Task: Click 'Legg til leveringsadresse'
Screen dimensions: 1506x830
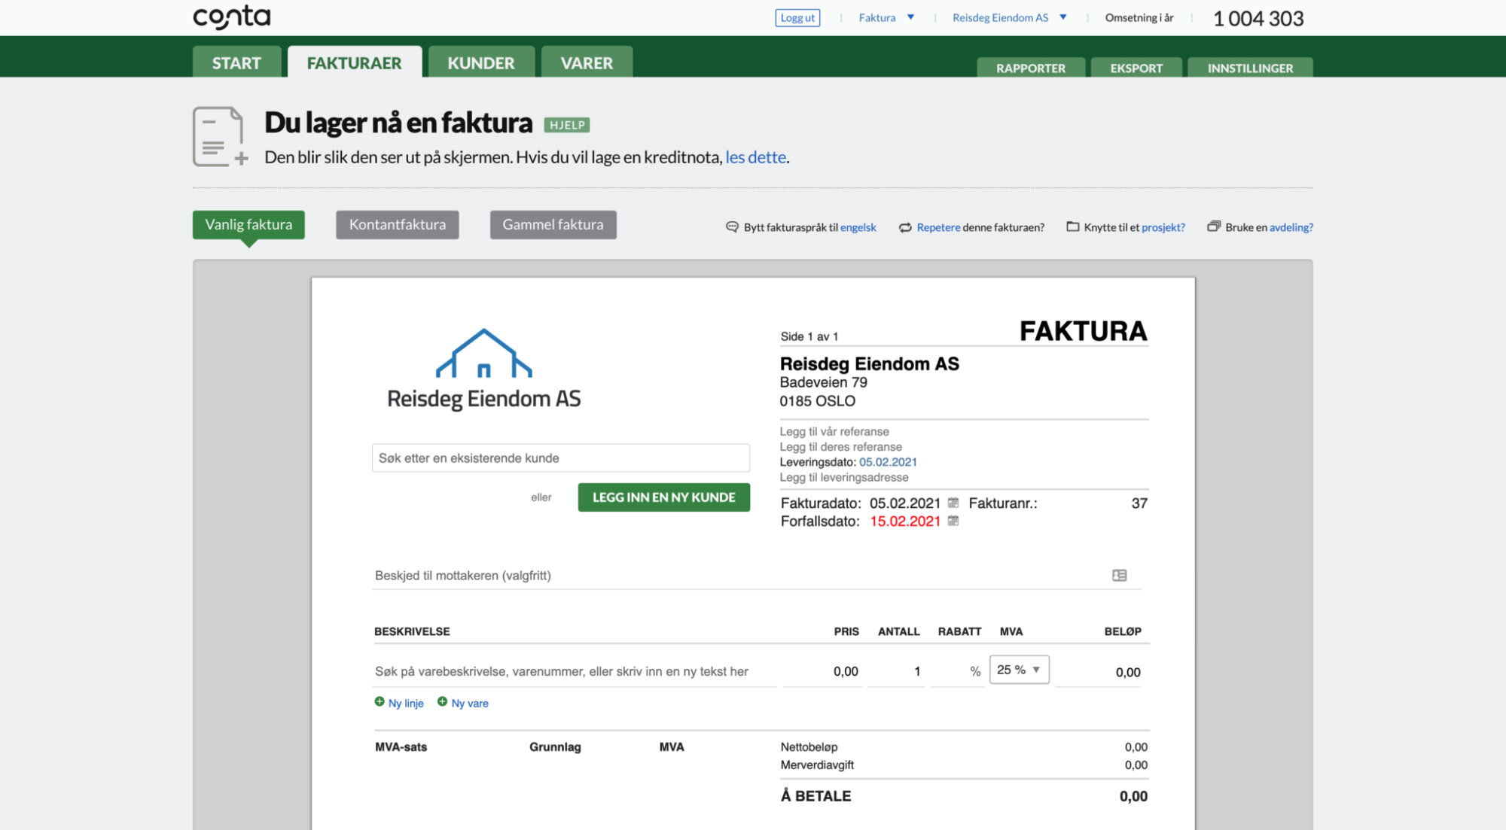Action: (x=844, y=477)
